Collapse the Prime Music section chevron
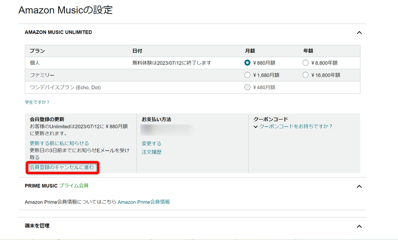 [359, 186]
